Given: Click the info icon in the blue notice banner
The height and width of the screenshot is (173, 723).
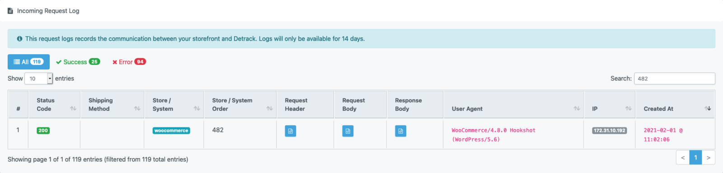Looking at the screenshot, I should click(19, 39).
